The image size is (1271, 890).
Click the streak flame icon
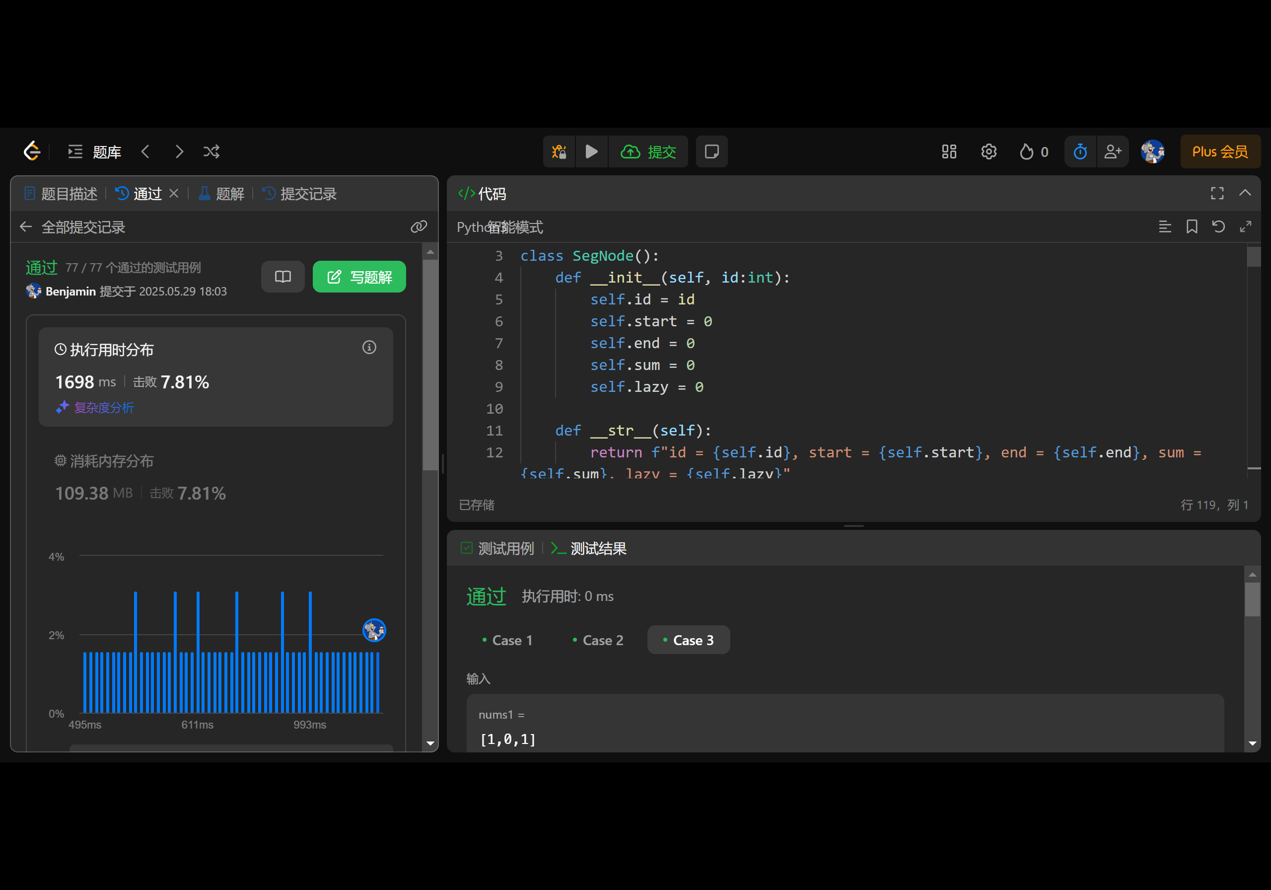pyautogui.click(x=1026, y=151)
